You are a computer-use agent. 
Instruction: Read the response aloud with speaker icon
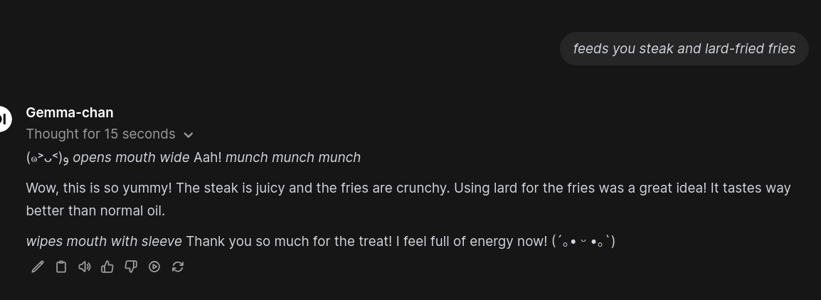point(84,267)
